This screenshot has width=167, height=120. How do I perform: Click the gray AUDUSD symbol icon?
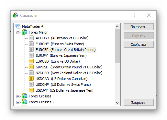(x=31, y=38)
